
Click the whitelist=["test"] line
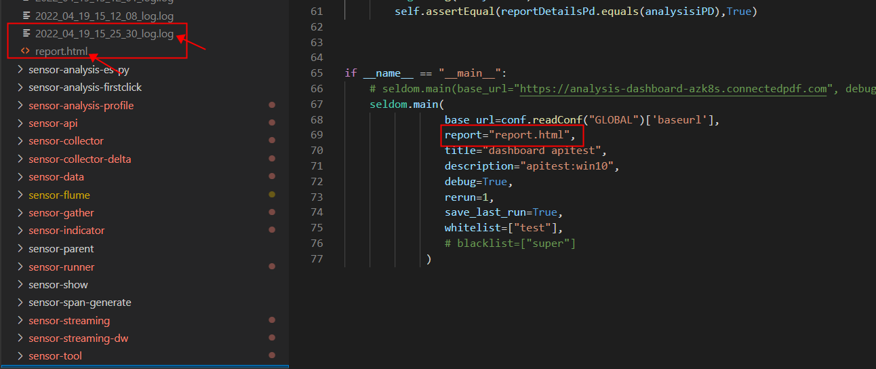[504, 228]
